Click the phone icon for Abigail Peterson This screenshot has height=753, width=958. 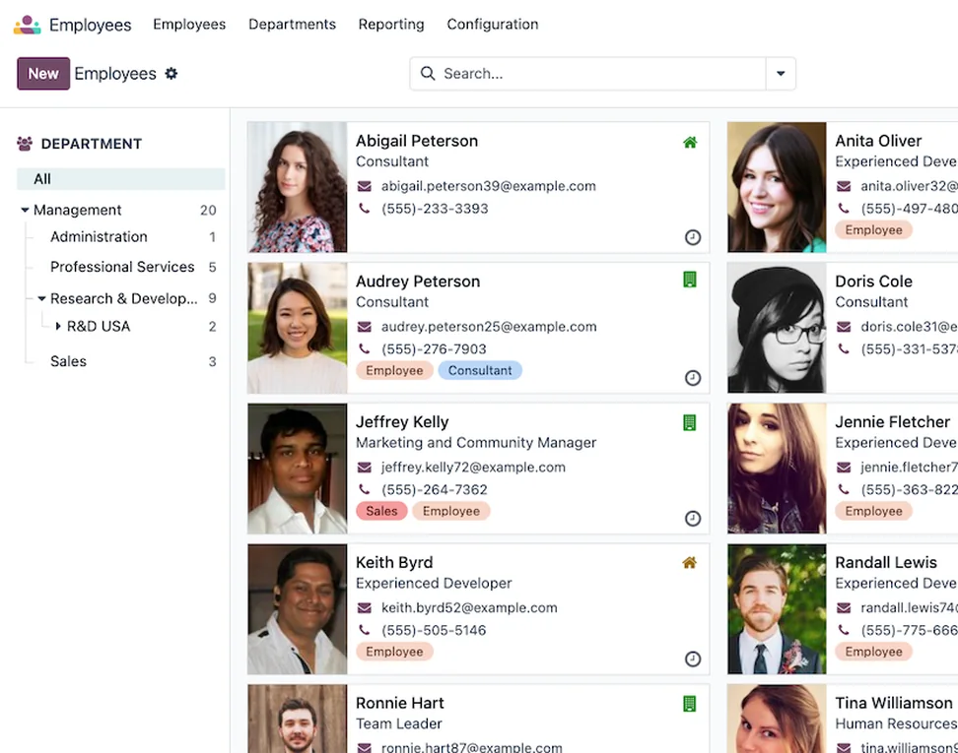pyautogui.click(x=364, y=209)
